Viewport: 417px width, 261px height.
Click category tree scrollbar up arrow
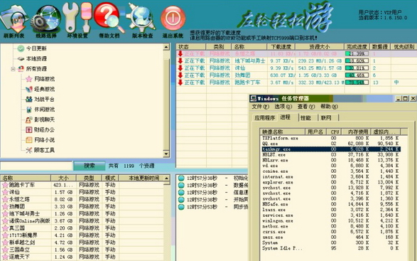(166, 47)
